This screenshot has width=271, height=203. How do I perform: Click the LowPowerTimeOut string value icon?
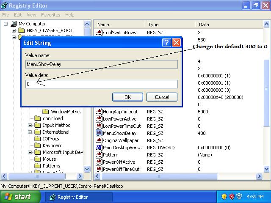click(x=99, y=126)
